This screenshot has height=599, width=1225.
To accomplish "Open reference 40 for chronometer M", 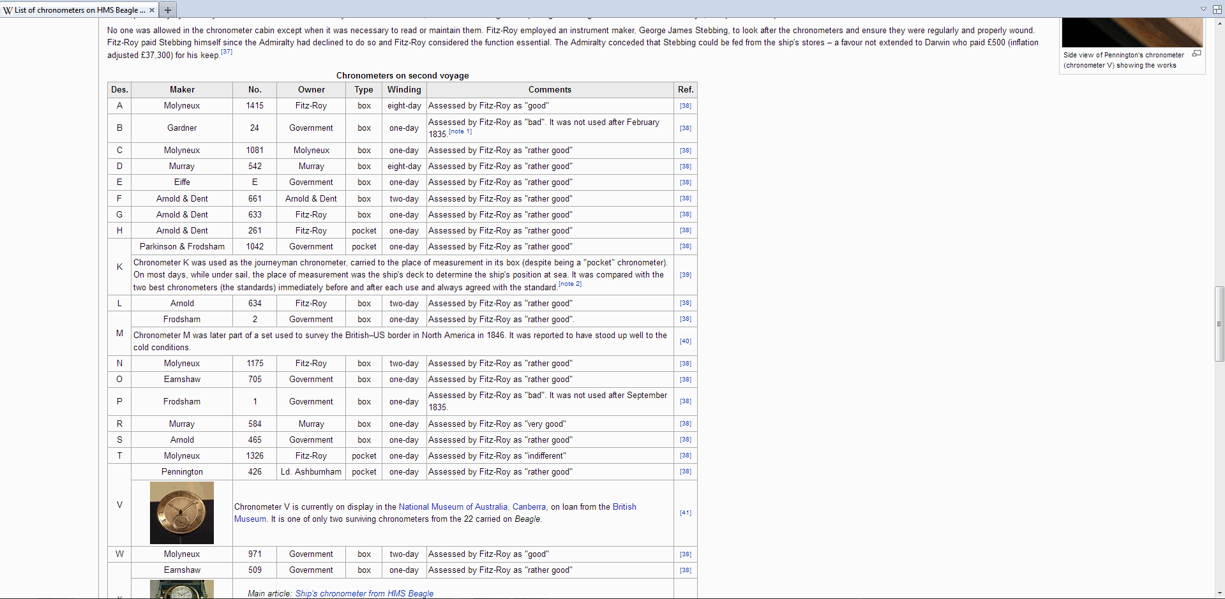I will [686, 341].
